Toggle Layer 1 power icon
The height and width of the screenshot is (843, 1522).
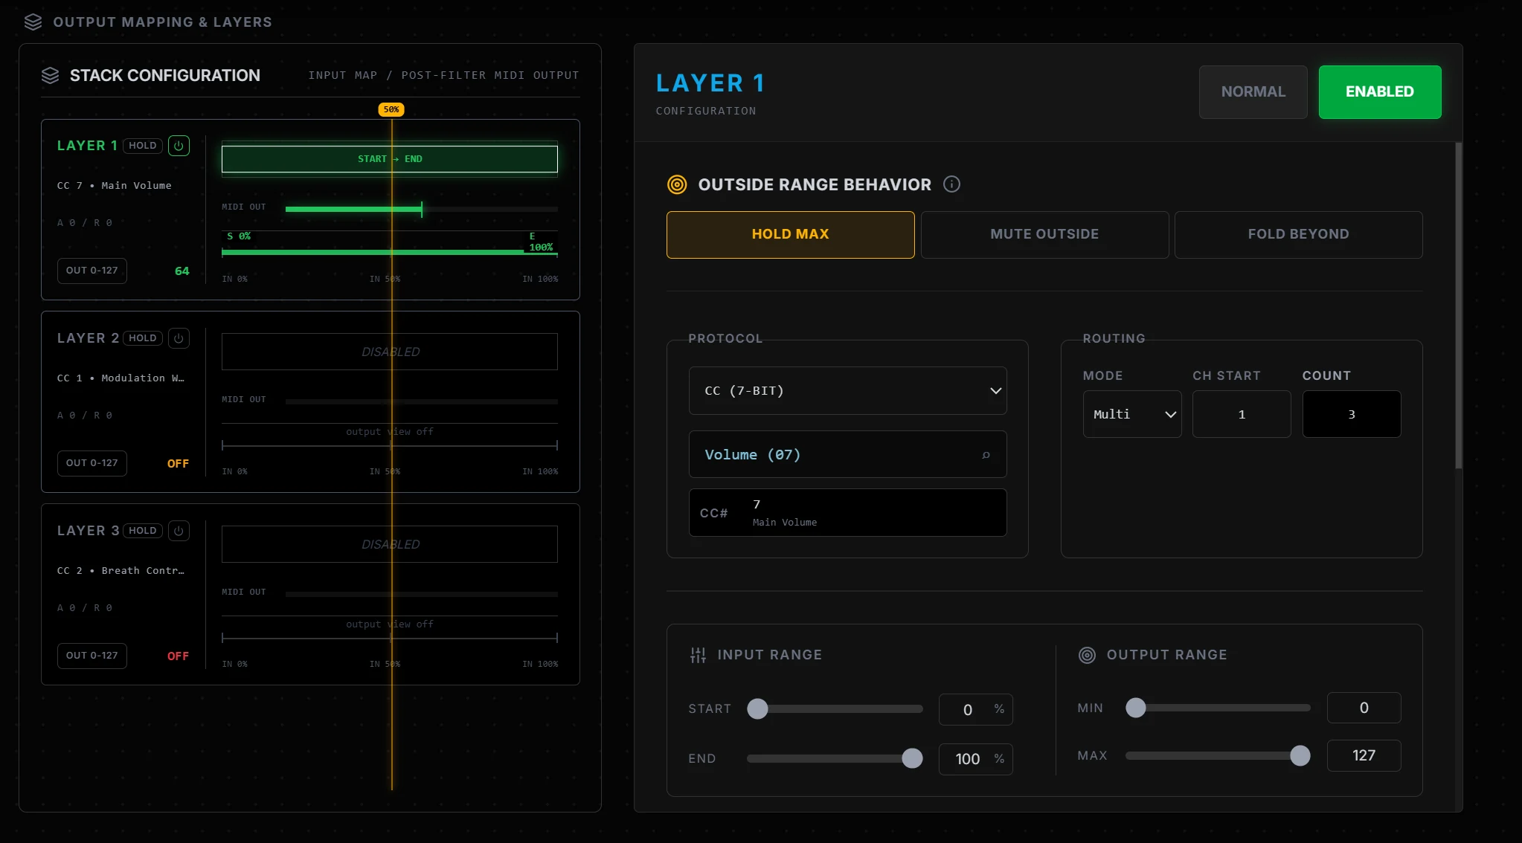point(179,146)
